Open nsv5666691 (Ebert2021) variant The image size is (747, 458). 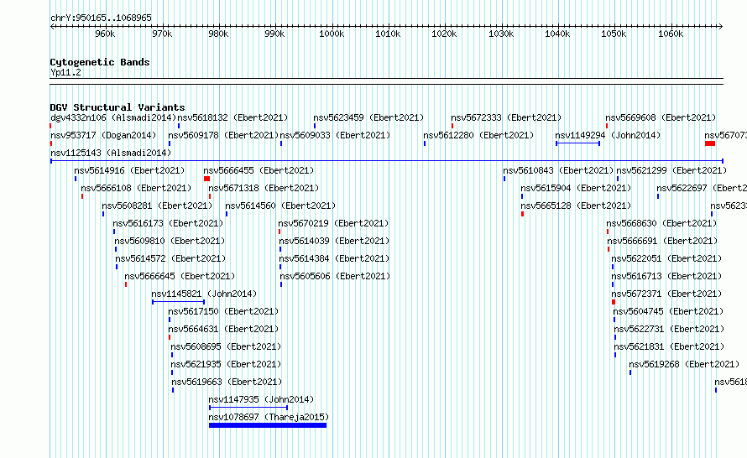[x=662, y=241]
